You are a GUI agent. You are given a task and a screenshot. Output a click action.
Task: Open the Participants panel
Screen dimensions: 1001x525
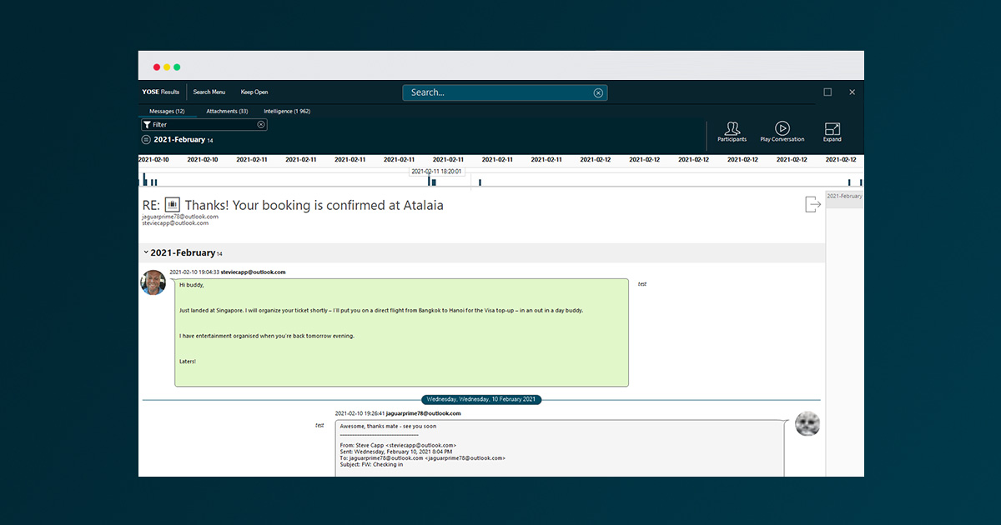tap(732, 132)
